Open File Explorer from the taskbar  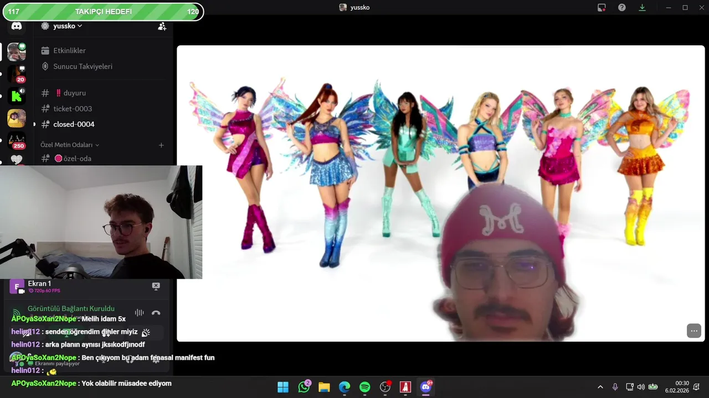click(324, 387)
